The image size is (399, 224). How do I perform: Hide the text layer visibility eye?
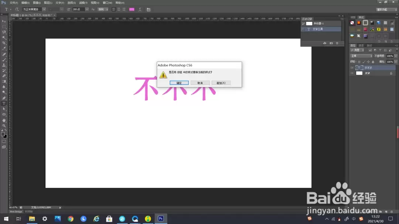pos(352,68)
